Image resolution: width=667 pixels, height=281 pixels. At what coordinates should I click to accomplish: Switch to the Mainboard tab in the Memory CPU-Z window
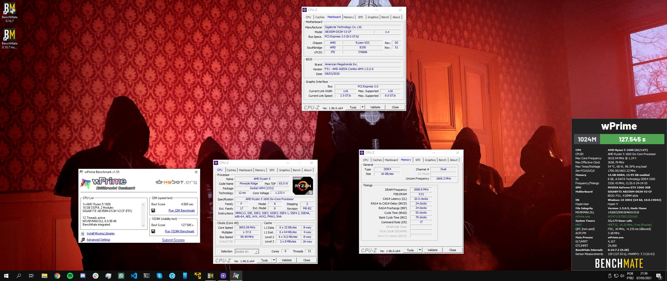tap(391, 160)
